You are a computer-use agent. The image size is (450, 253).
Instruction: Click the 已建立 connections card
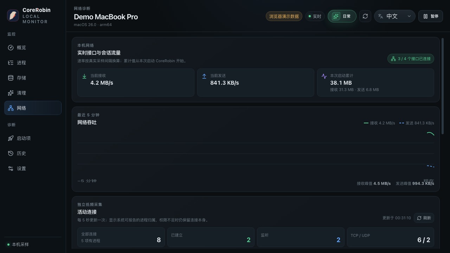211,237
